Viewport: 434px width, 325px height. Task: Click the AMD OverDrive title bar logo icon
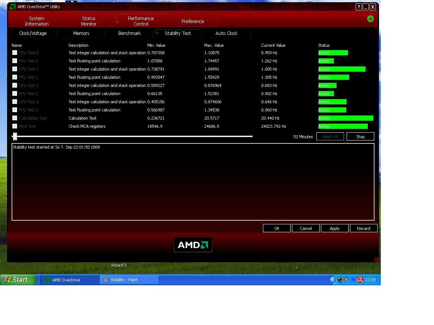click(12, 7)
